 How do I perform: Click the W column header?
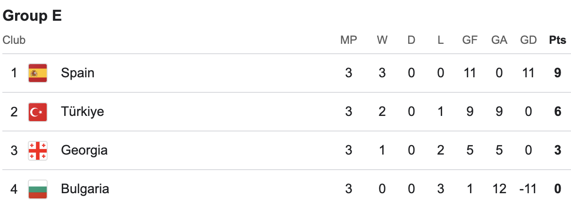click(382, 40)
